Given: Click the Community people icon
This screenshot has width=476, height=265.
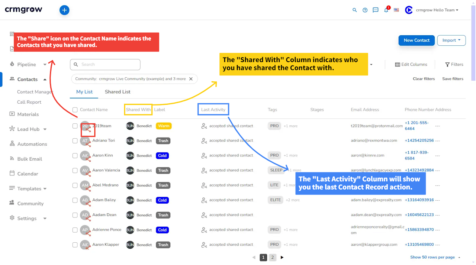Looking at the screenshot, I should pyautogui.click(x=12, y=203).
